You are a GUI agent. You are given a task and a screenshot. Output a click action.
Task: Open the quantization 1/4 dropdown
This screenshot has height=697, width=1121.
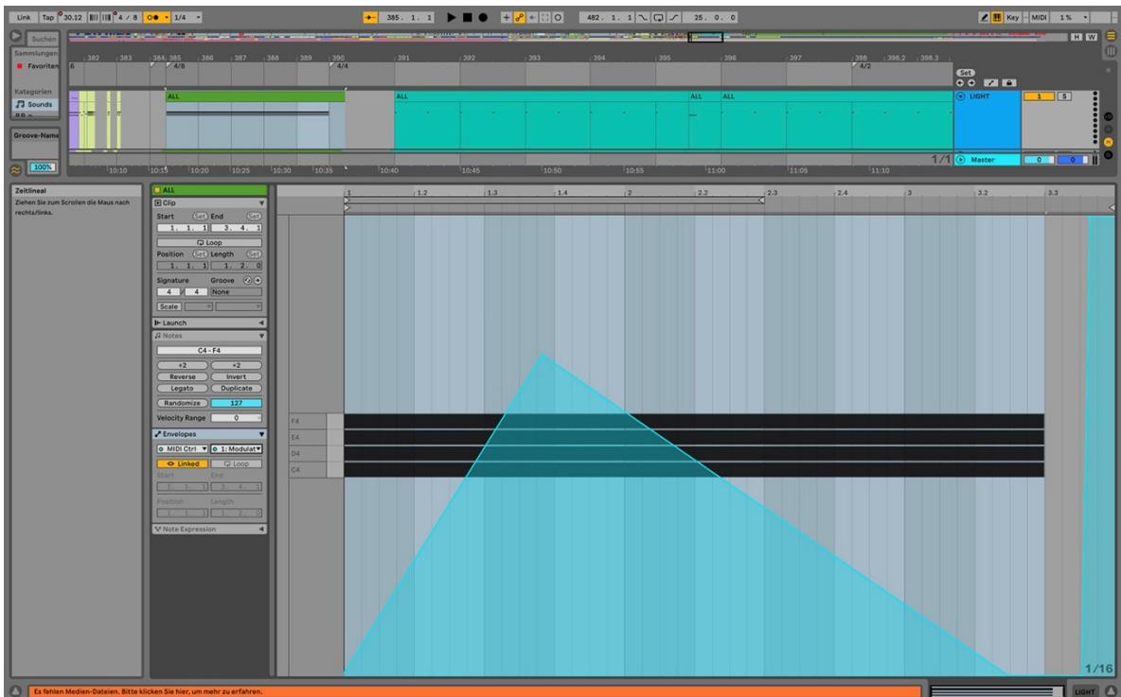point(187,17)
